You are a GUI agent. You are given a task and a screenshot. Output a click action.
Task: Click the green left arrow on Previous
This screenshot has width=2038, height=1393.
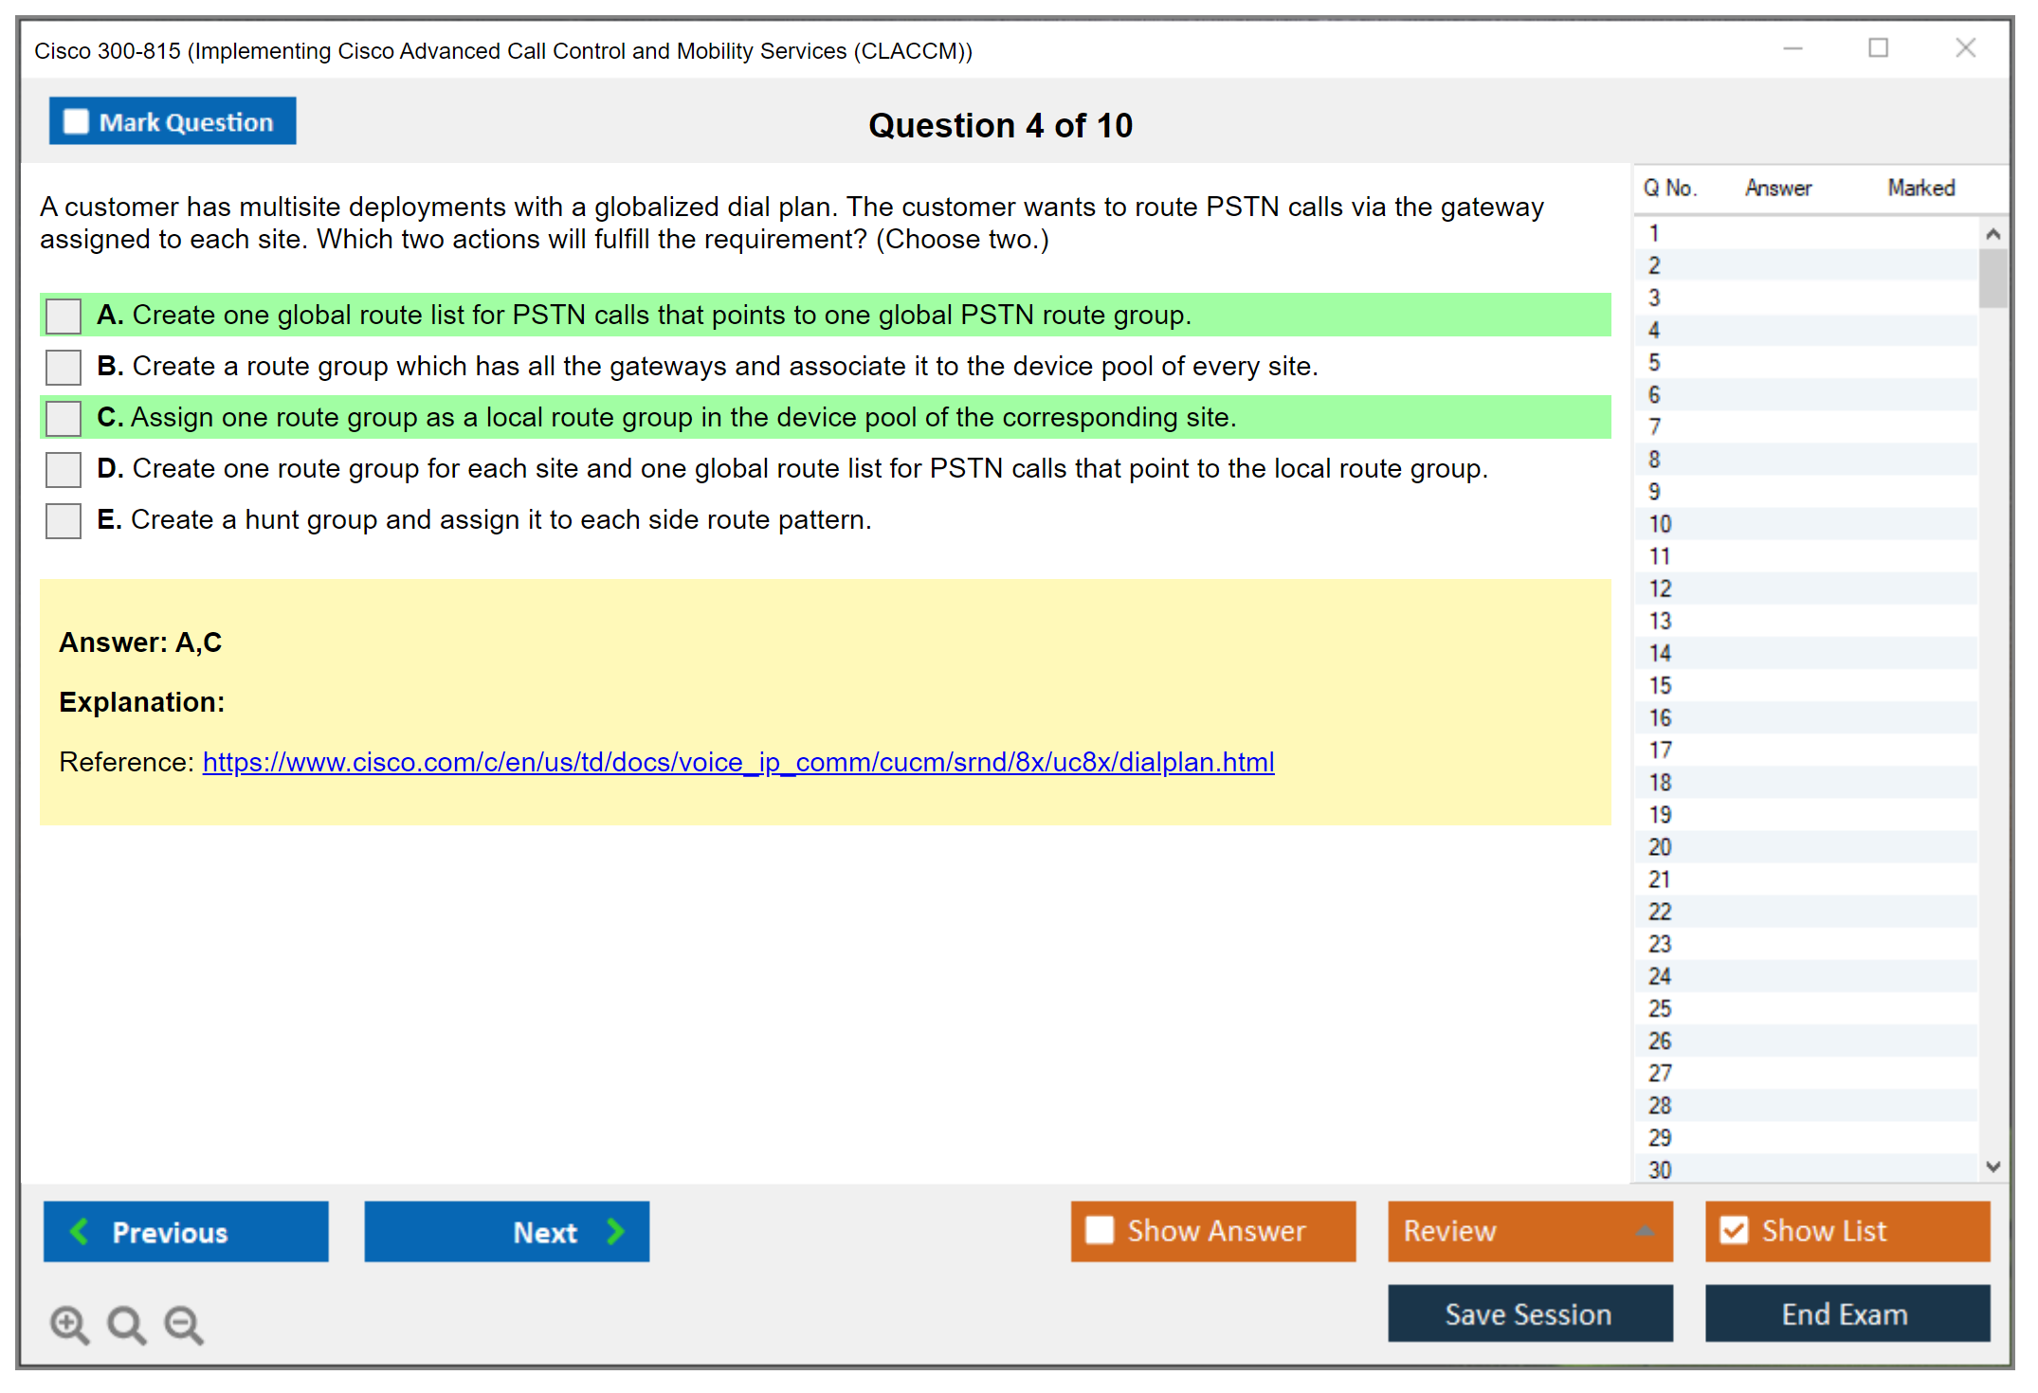[80, 1231]
